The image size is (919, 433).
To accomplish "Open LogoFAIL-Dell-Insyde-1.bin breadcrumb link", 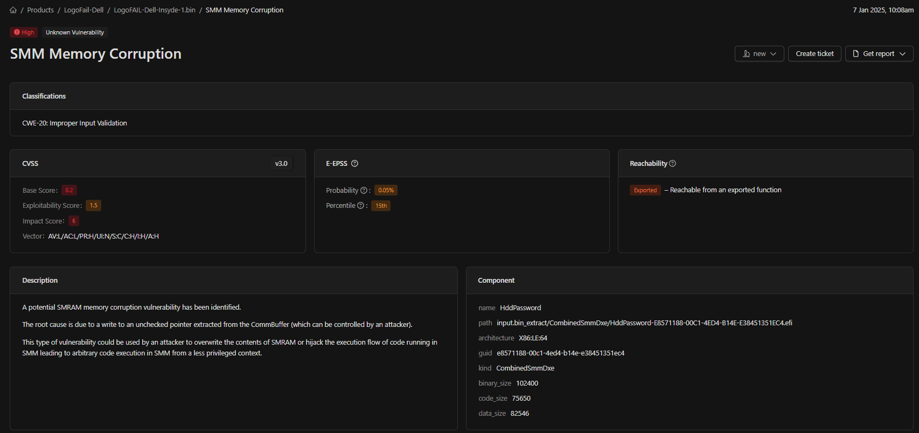I will [155, 10].
